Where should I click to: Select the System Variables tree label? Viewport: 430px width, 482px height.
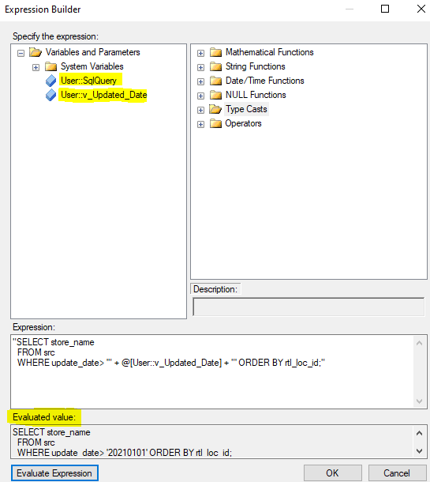pyautogui.click(x=92, y=66)
